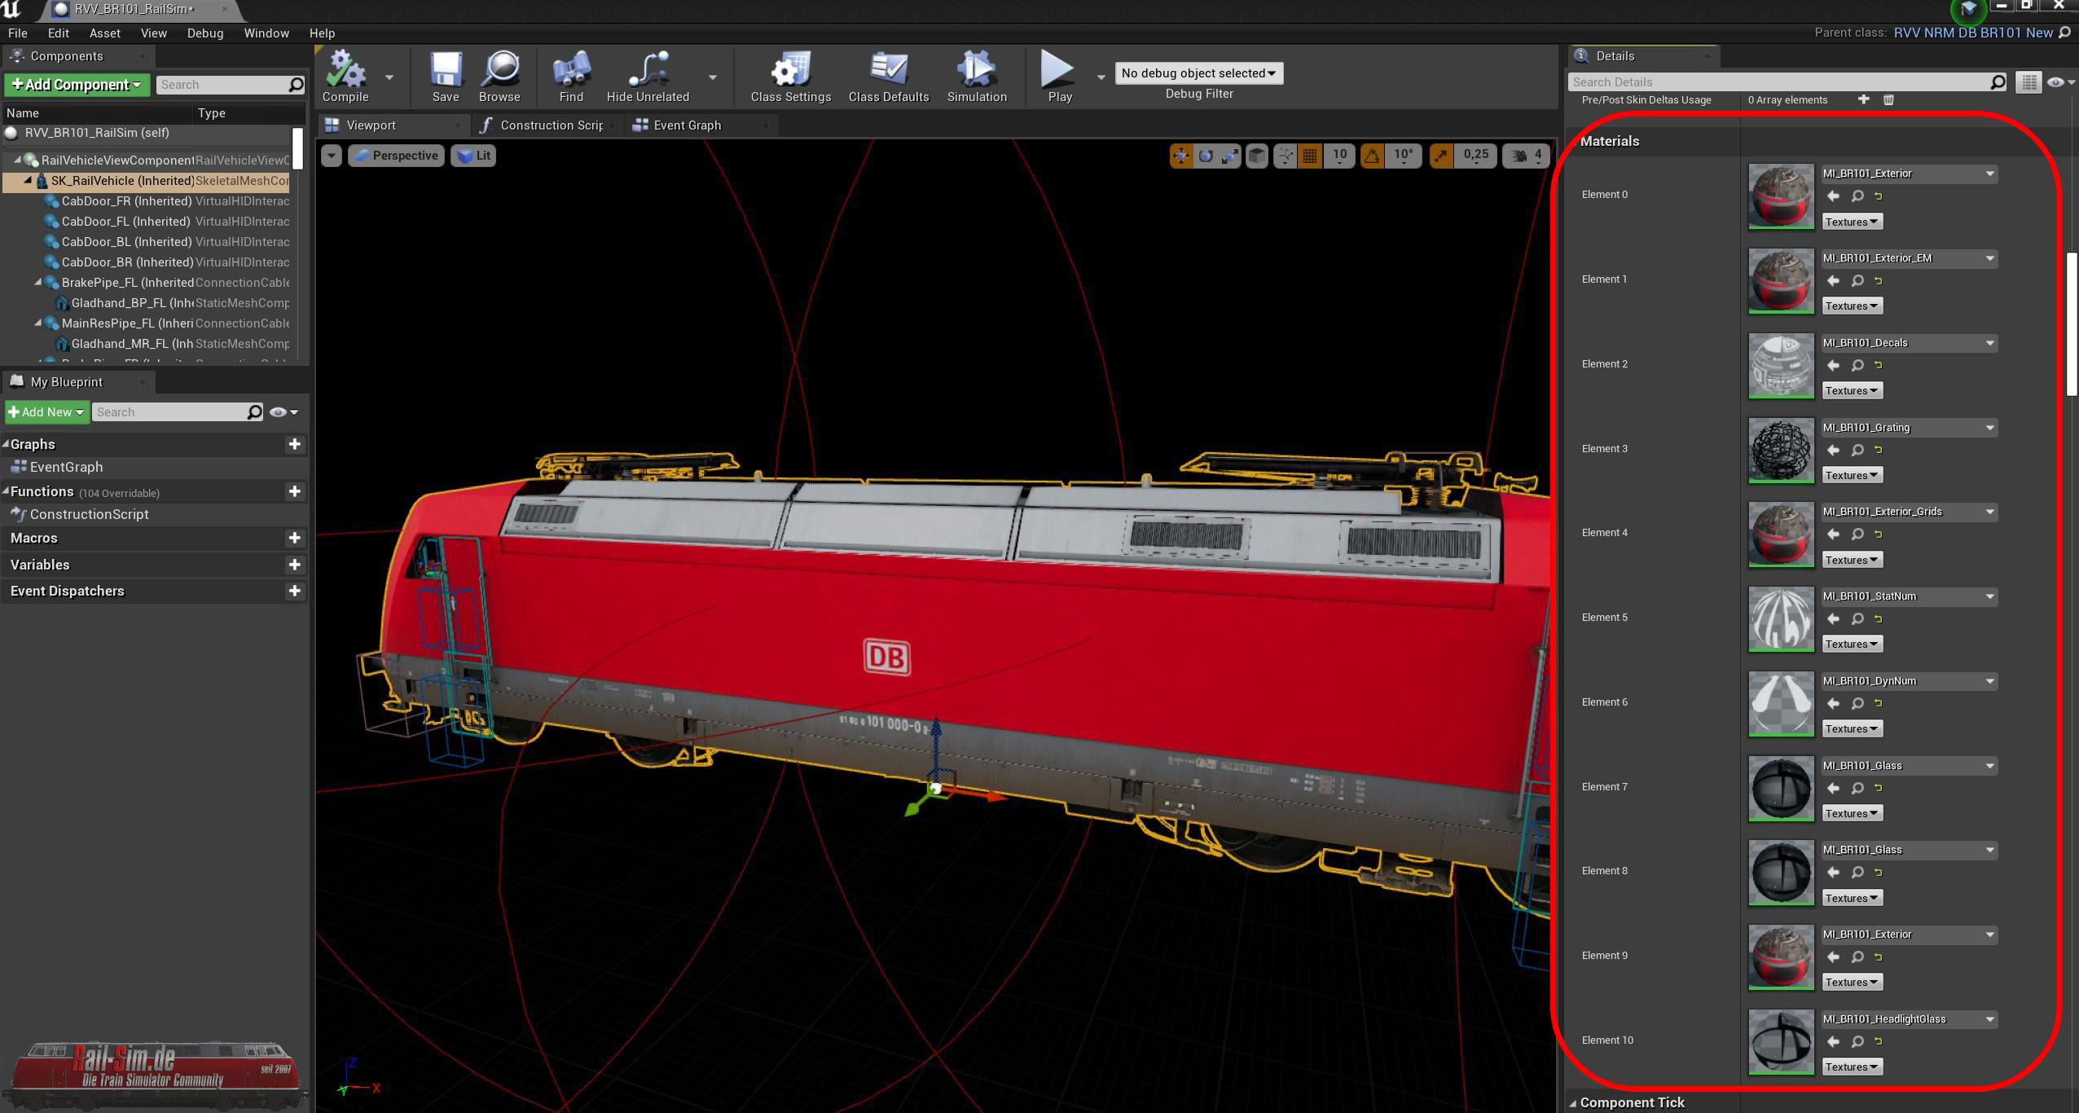
Task: Collapse BrakePipe_FL tree node
Action: click(38, 283)
